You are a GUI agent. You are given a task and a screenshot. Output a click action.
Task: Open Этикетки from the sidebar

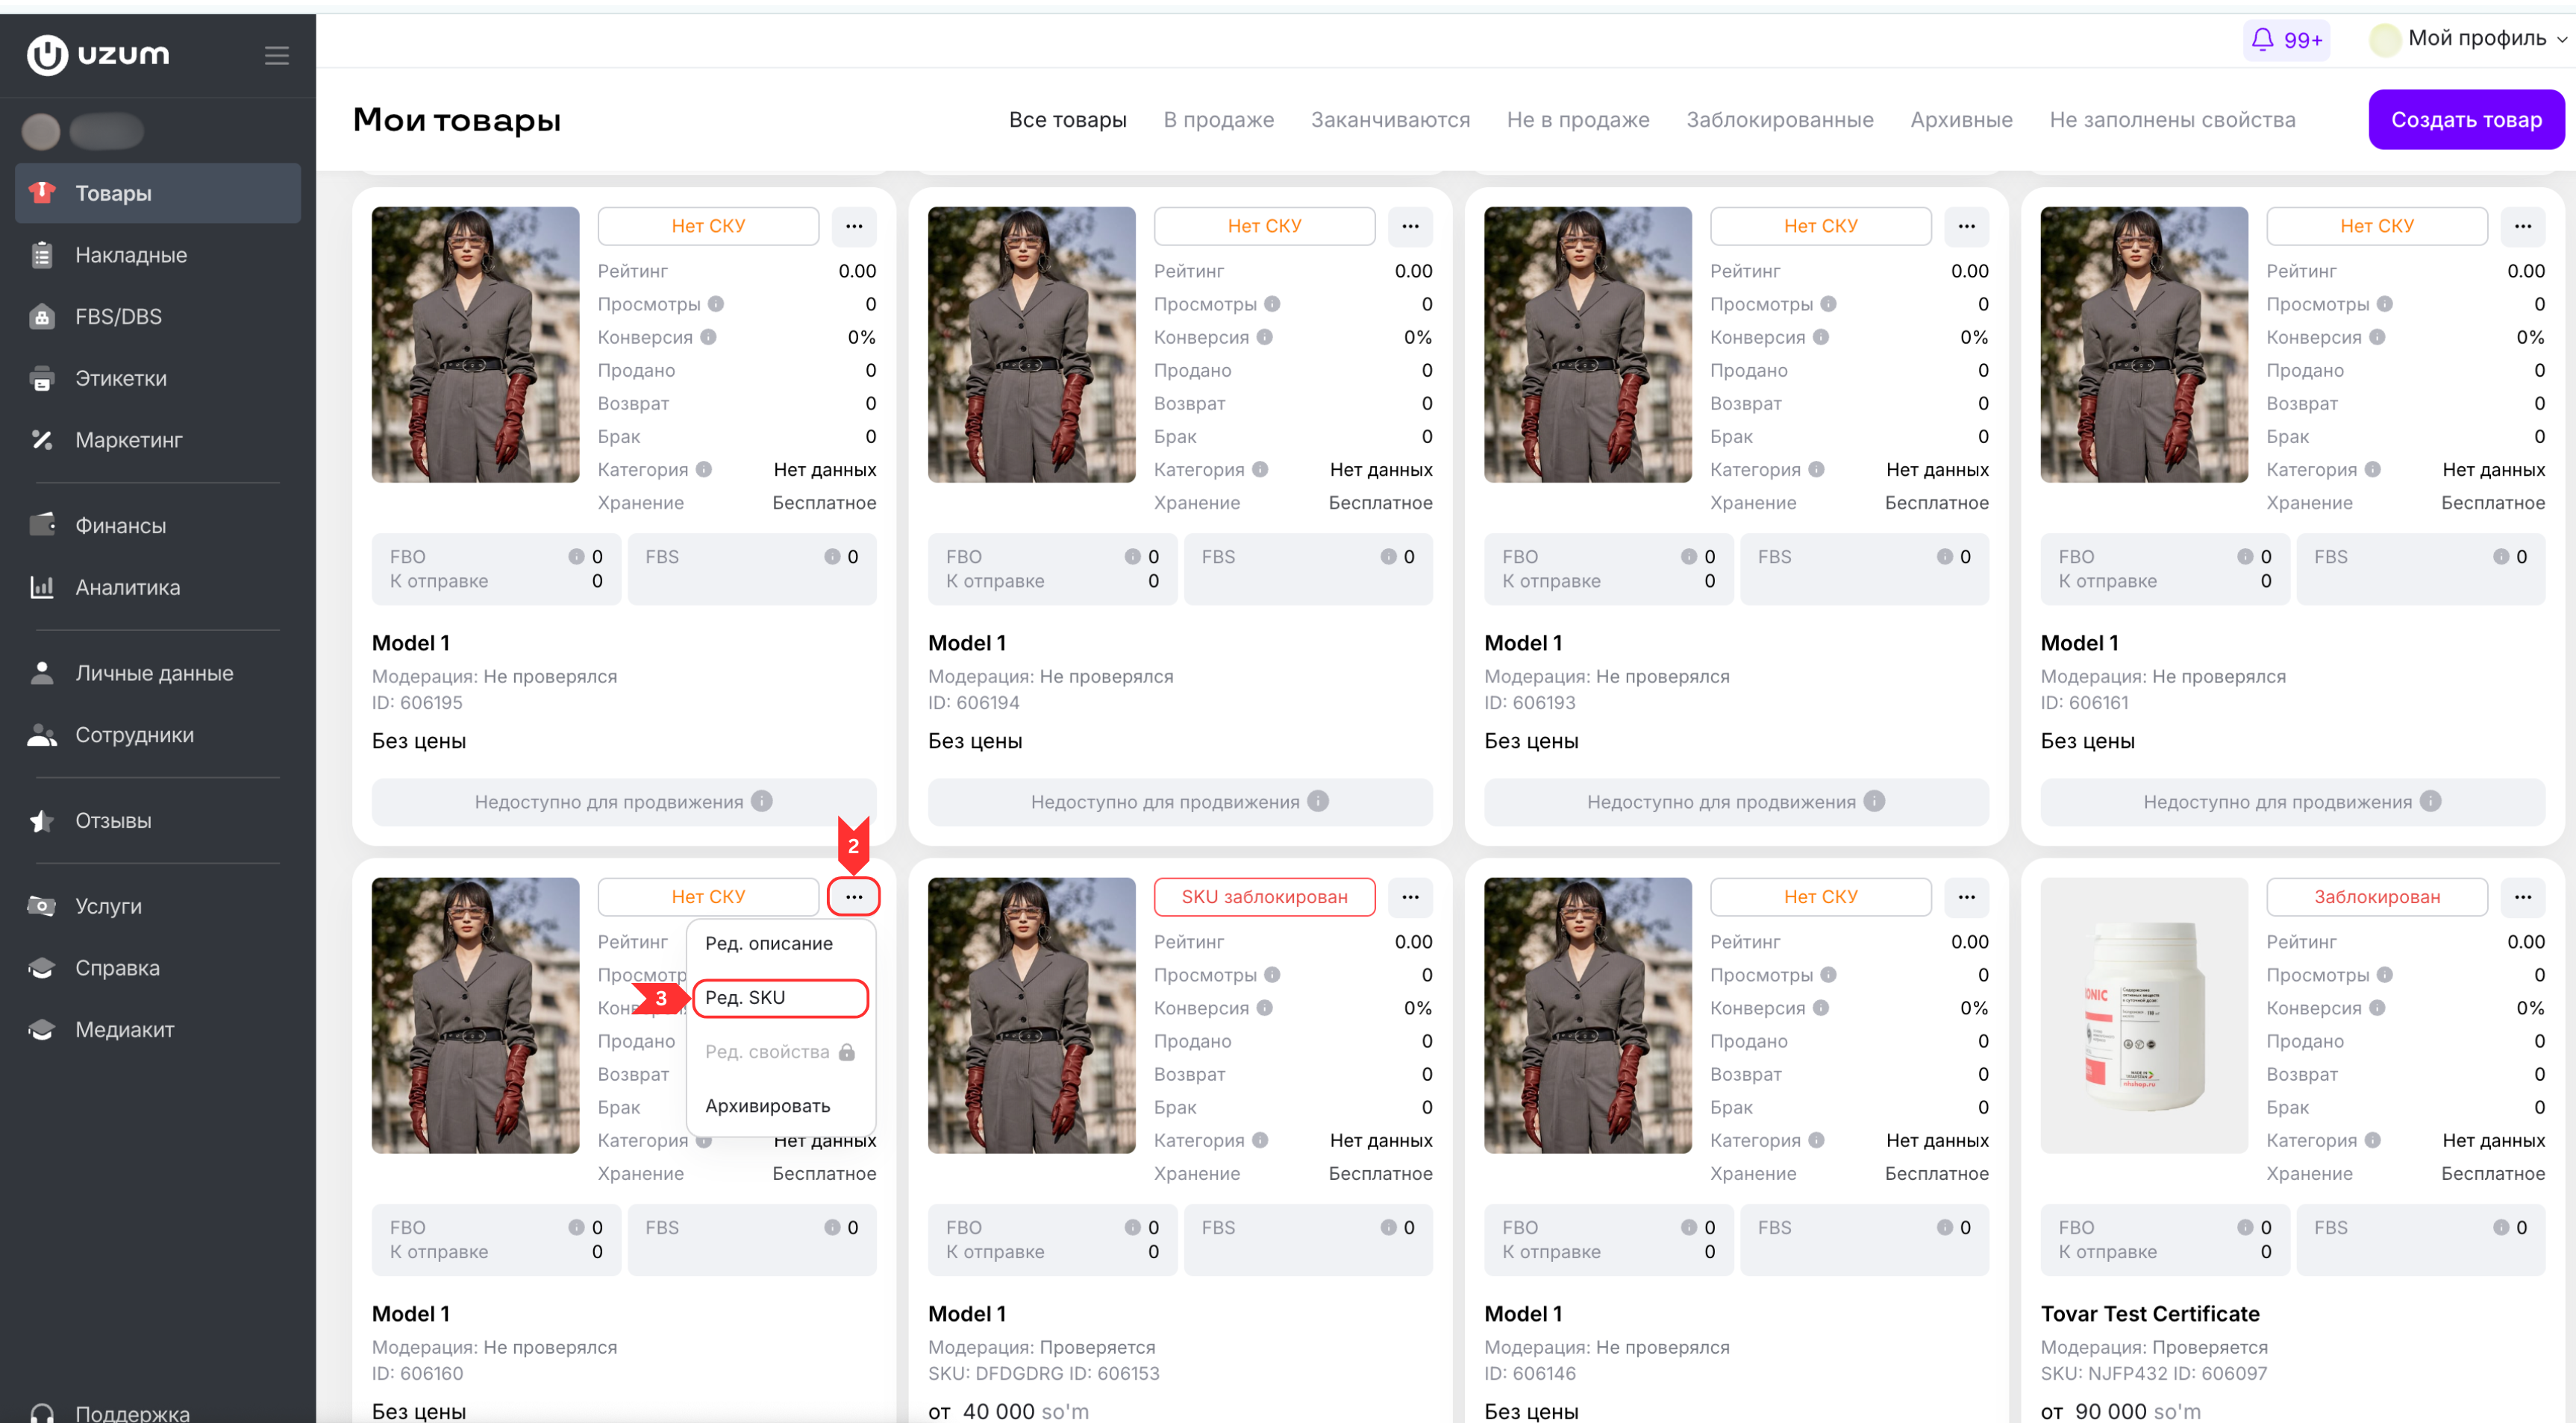tap(158, 379)
